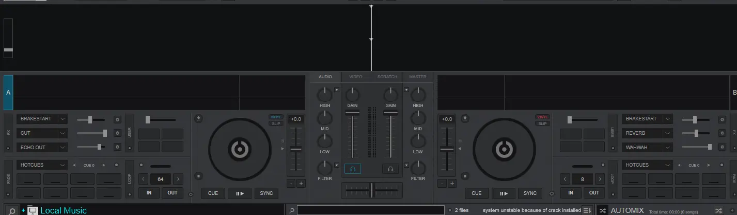Open gear settings for deck B WAHWAH effect
This screenshot has width=737, height=215.
pyautogui.click(x=722, y=147)
